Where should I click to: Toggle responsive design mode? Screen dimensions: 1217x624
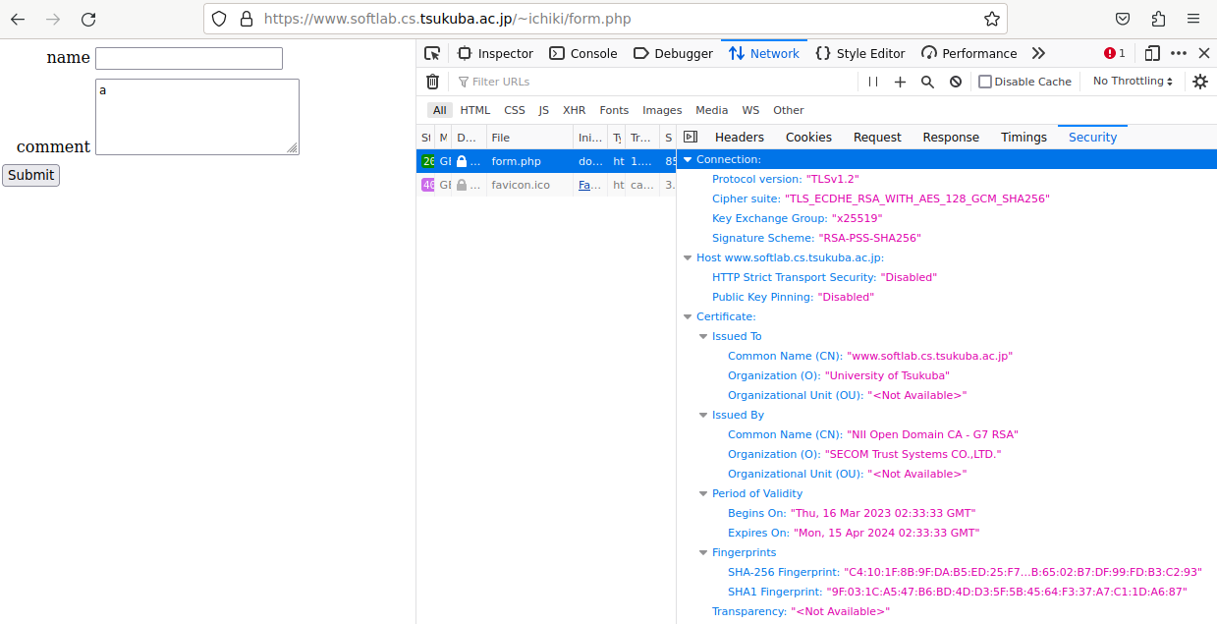click(1152, 53)
